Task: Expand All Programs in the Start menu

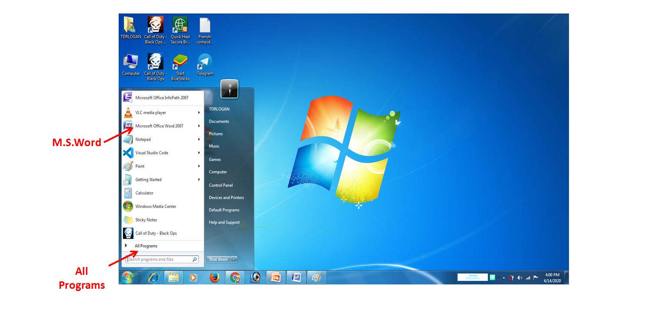Action: click(x=163, y=246)
